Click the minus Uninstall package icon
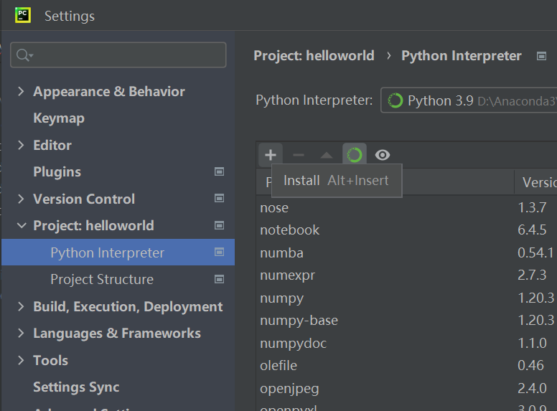Screen dimensions: 557x411 [299, 155]
